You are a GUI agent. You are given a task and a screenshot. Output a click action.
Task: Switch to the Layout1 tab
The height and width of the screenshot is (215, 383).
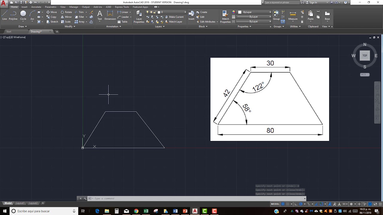click(x=20, y=203)
